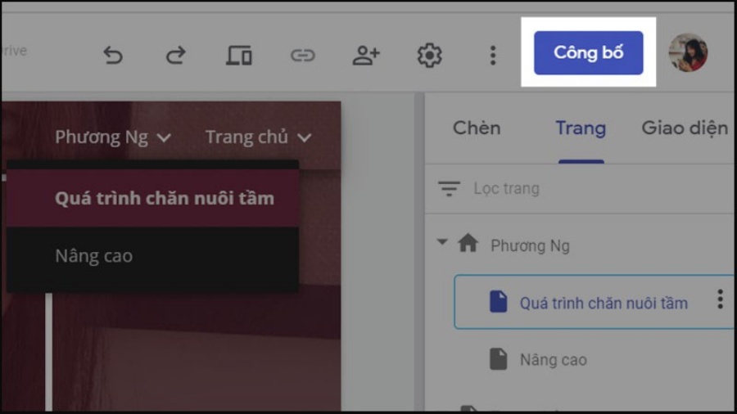
Task: Open options for Quá trình chăn nuôi tằm page
Action: [720, 299]
